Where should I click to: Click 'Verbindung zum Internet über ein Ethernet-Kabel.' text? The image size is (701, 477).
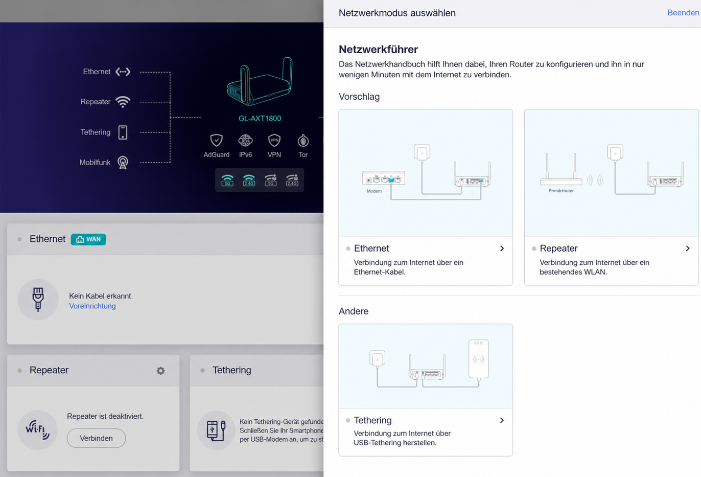[409, 267]
